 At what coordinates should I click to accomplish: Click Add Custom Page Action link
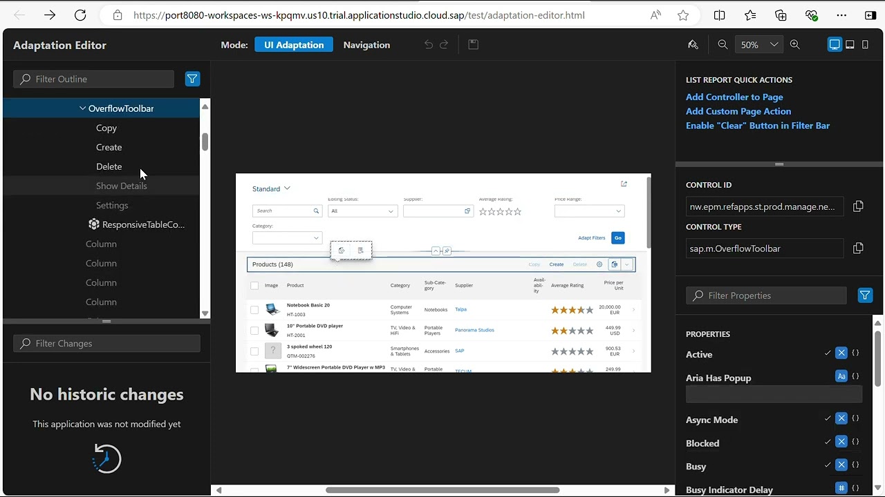[x=738, y=111]
